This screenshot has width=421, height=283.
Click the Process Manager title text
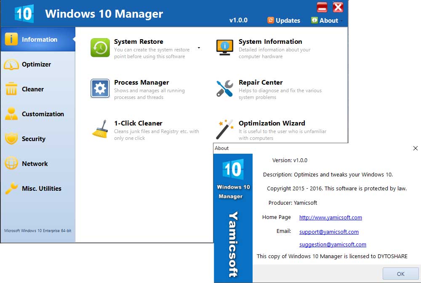[x=141, y=83]
